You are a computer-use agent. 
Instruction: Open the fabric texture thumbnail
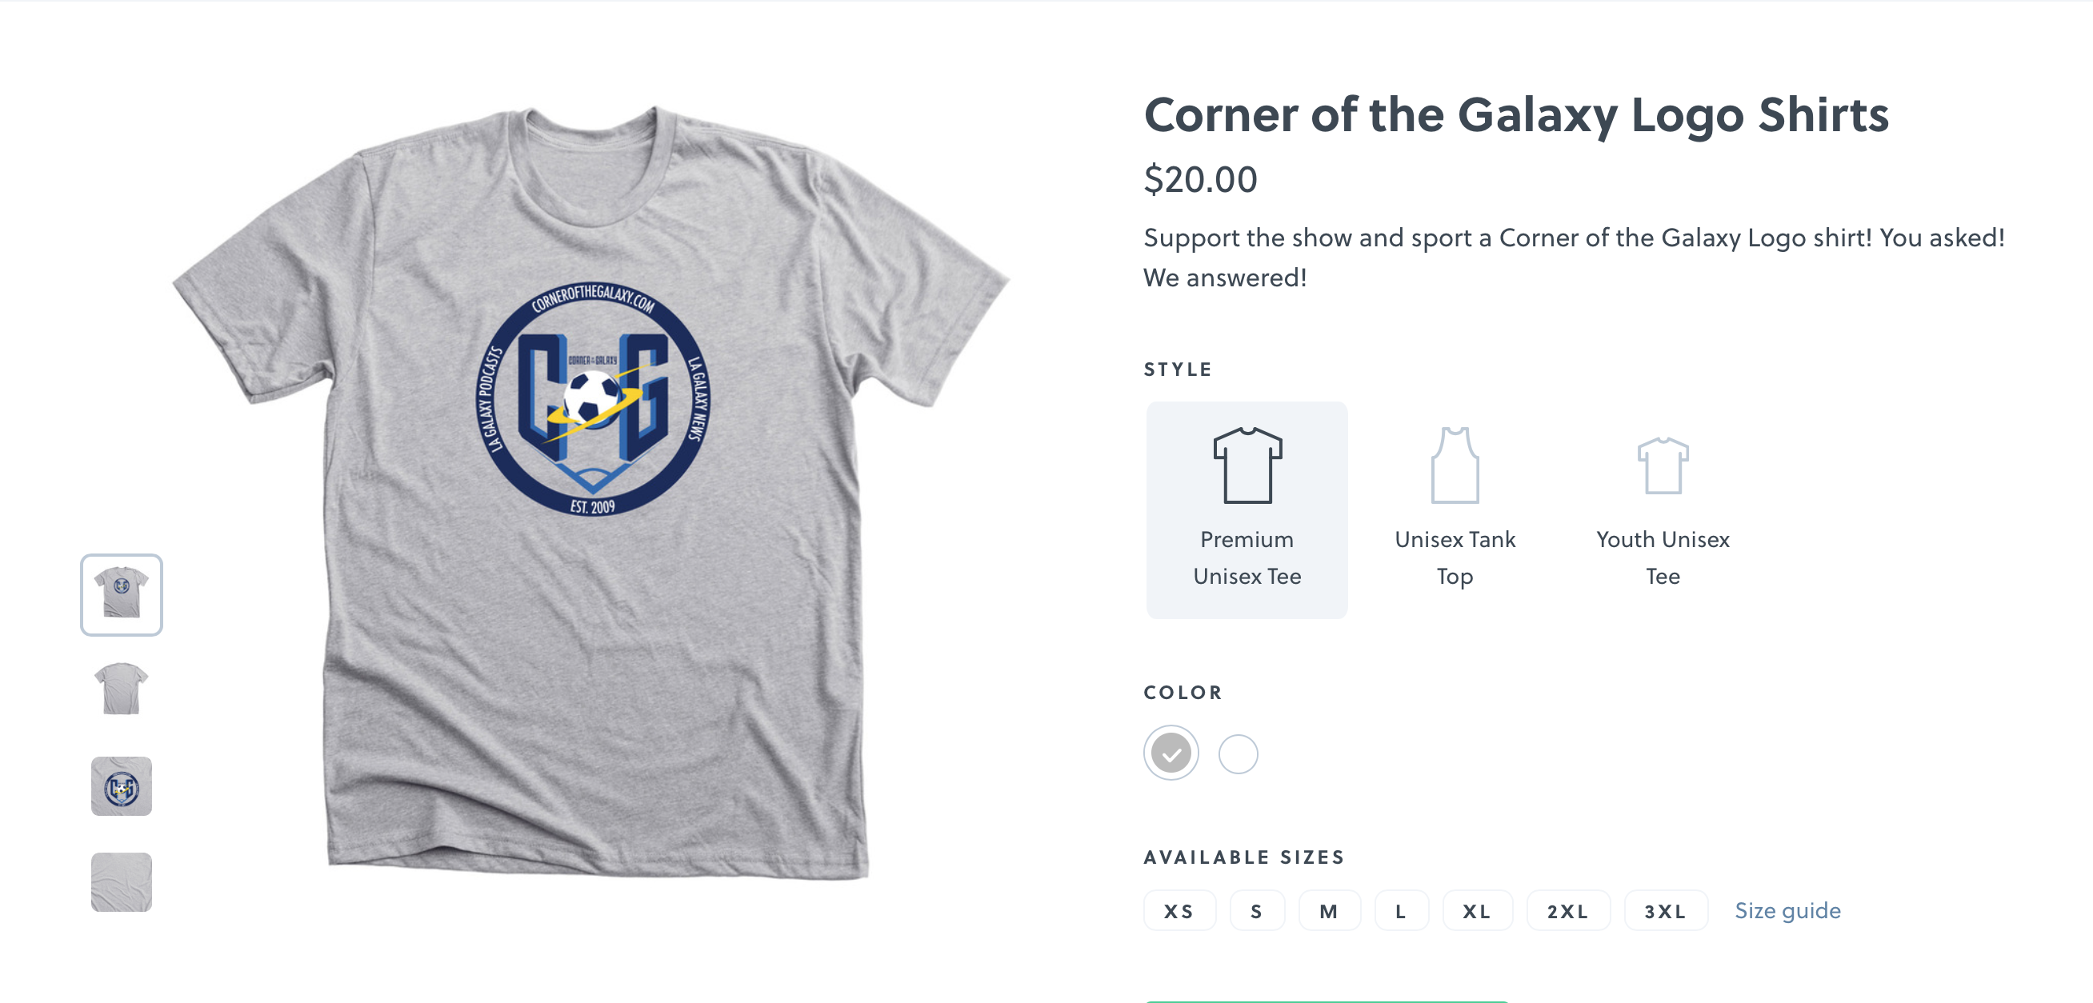pos(121,882)
